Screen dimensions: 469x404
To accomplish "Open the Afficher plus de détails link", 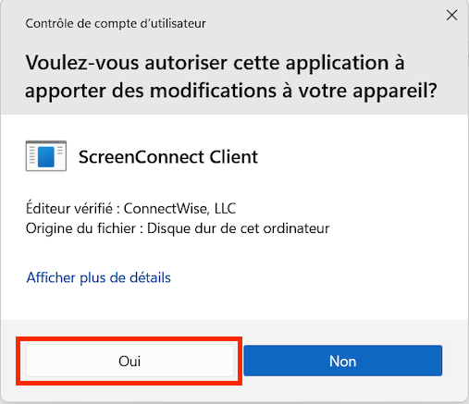I will point(98,277).
